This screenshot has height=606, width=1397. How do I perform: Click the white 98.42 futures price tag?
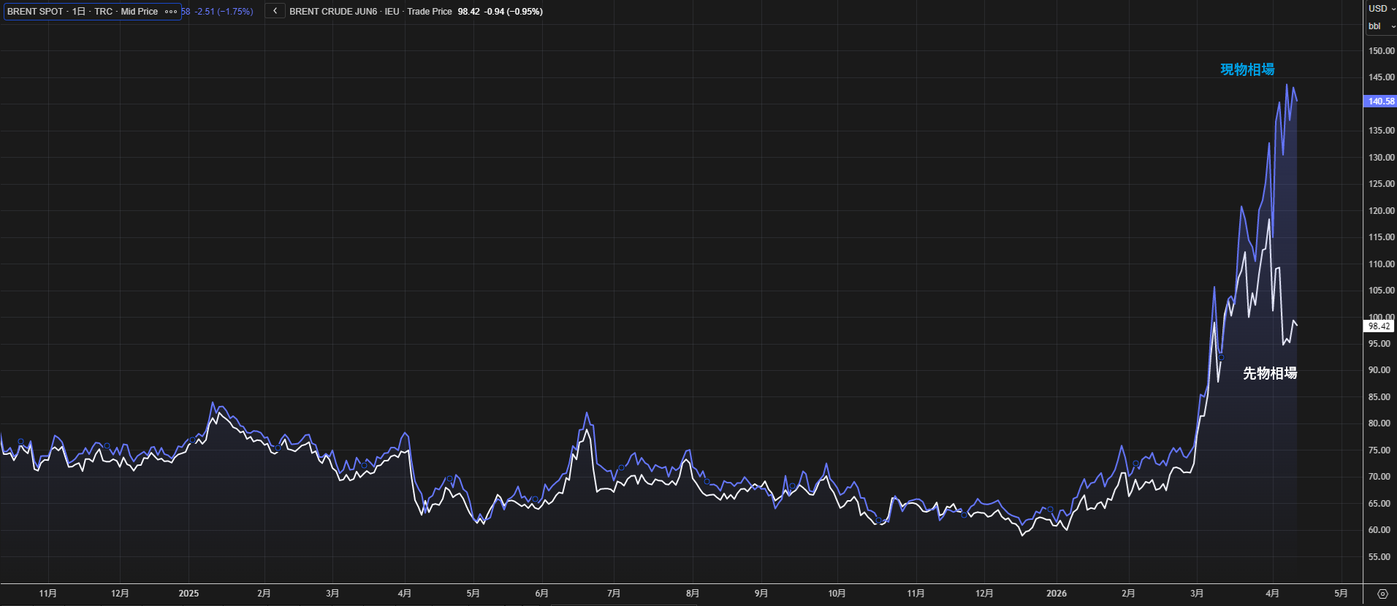pos(1379,326)
